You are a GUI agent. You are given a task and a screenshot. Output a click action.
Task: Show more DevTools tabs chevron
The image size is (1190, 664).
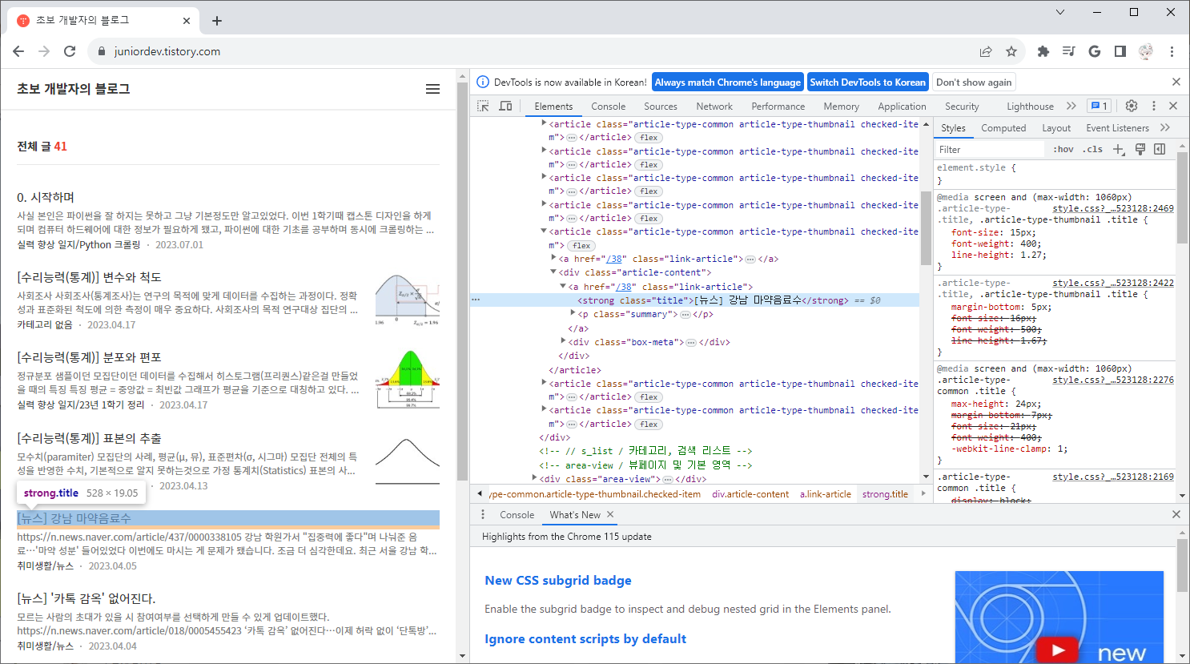point(1071,106)
